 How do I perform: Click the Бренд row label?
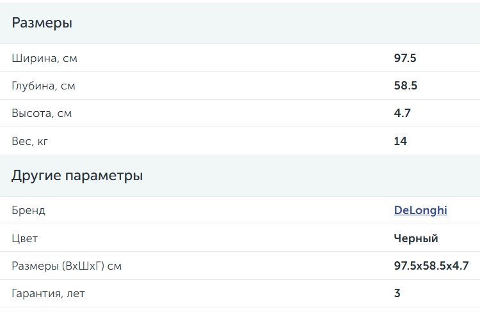point(28,210)
